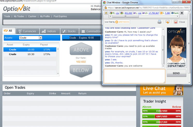
Task: Open SEO toolbar gear settings icon
Action: click(106, 13)
